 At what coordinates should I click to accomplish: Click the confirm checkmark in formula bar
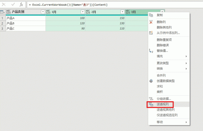pos(13,5)
